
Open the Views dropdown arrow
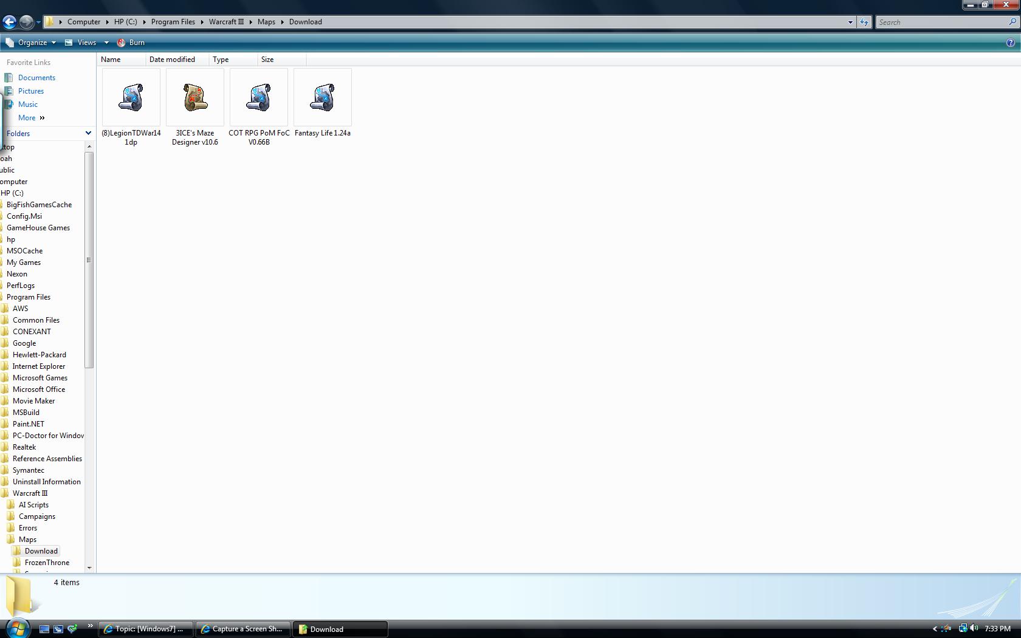pos(106,43)
